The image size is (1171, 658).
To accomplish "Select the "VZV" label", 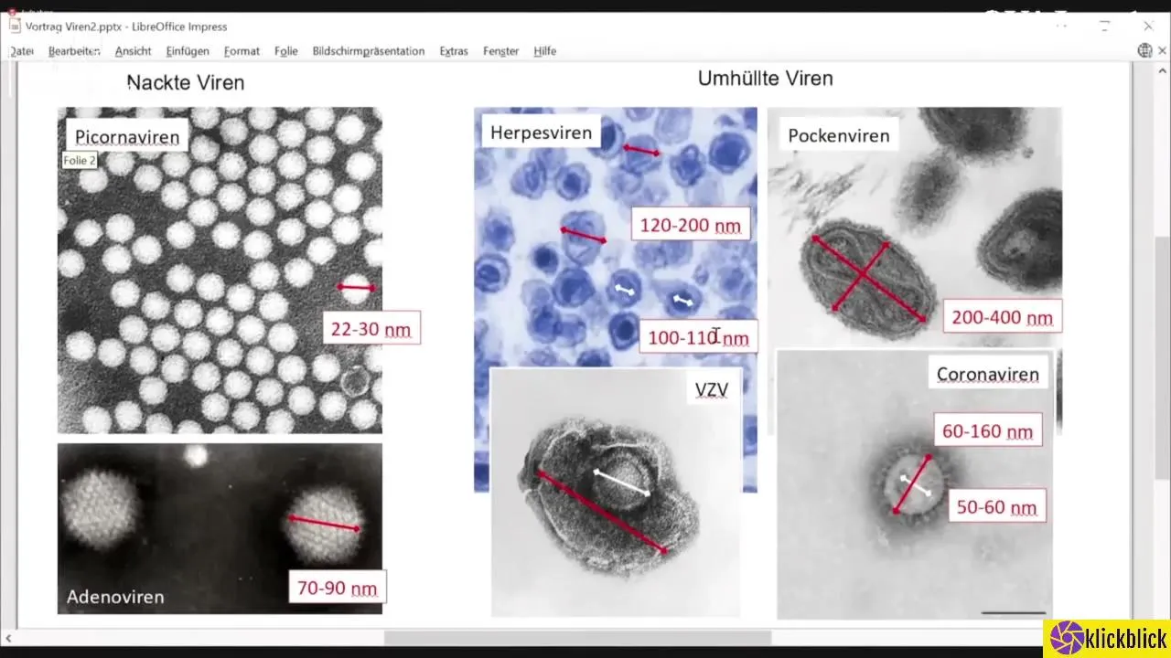I will (x=712, y=390).
